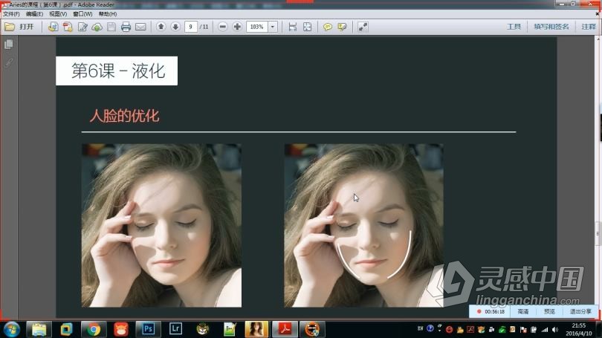This screenshot has width=602, height=338.
Task: Click the page number field showing 9
Action: [191, 27]
